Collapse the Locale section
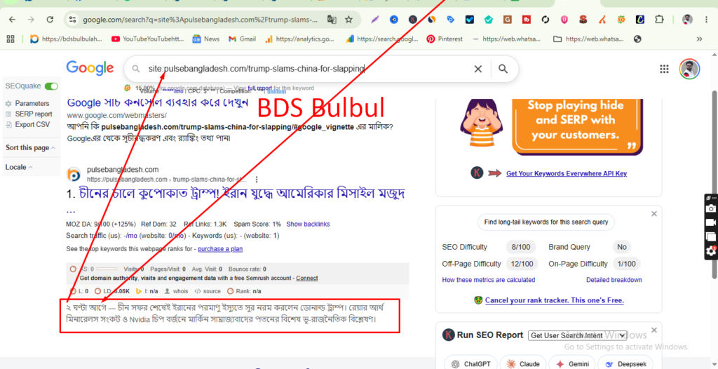The width and height of the screenshot is (718, 369). 19,167
